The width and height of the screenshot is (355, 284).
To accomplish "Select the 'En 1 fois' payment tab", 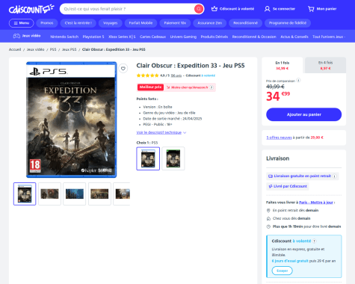I will click(x=283, y=65).
